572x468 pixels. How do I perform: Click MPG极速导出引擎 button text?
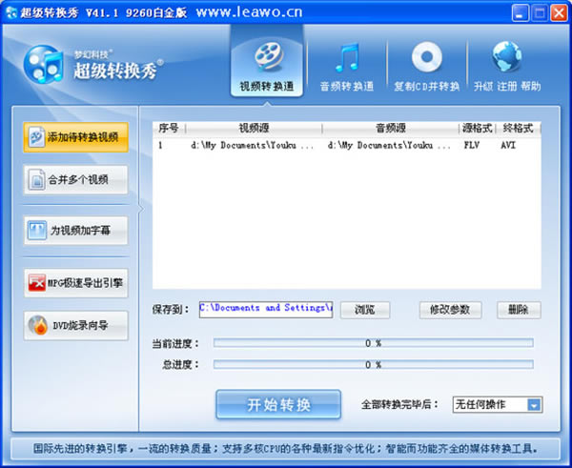click(86, 283)
